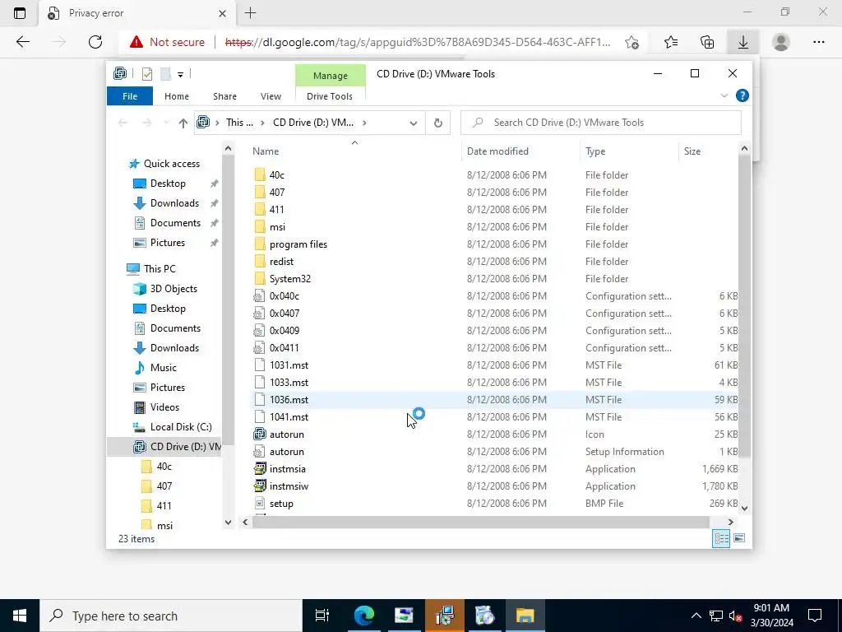Click the Manage contextual tab

[x=331, y=75]
